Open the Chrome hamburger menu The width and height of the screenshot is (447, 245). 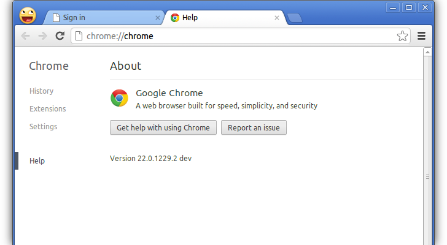(421, 36)
